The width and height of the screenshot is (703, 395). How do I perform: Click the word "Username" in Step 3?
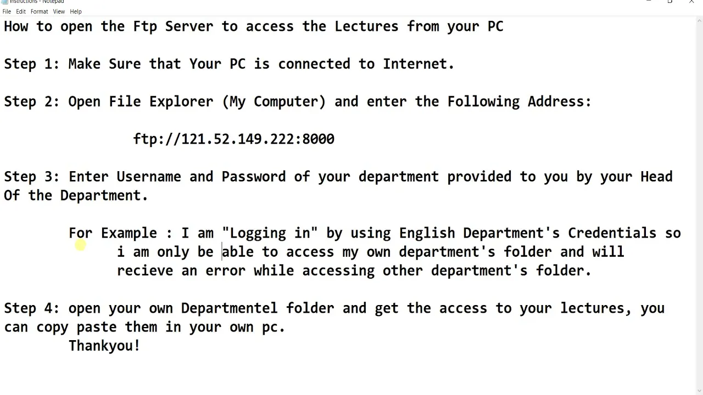(x=148, y=176)
